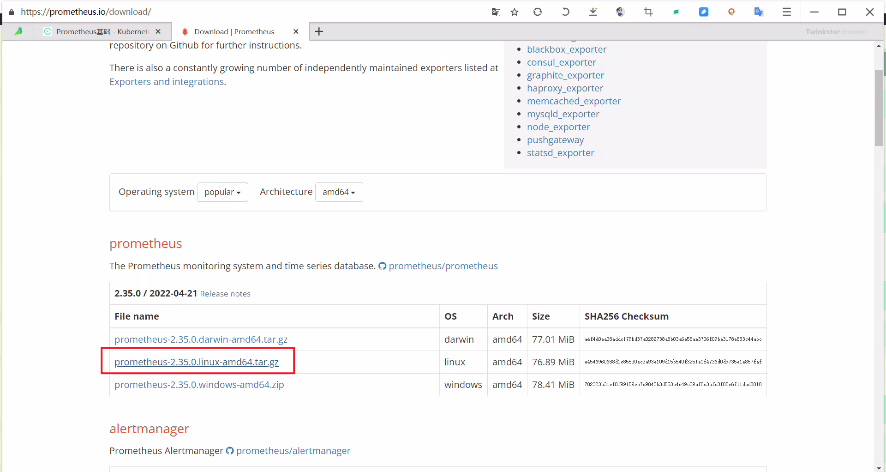886x472 pixels.
Task: Switch to the Prometheus基础 Kubernetes tab
Action: tap(102, 31)
